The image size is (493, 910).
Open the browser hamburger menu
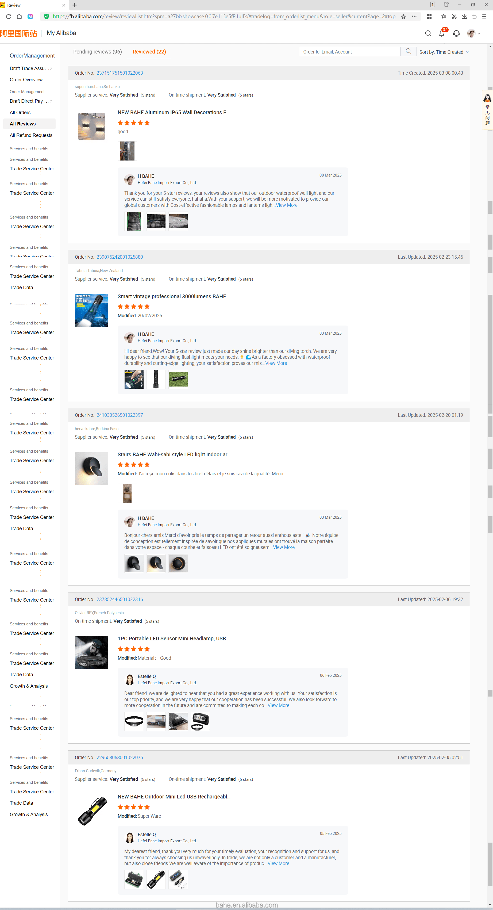coord(484,17)
